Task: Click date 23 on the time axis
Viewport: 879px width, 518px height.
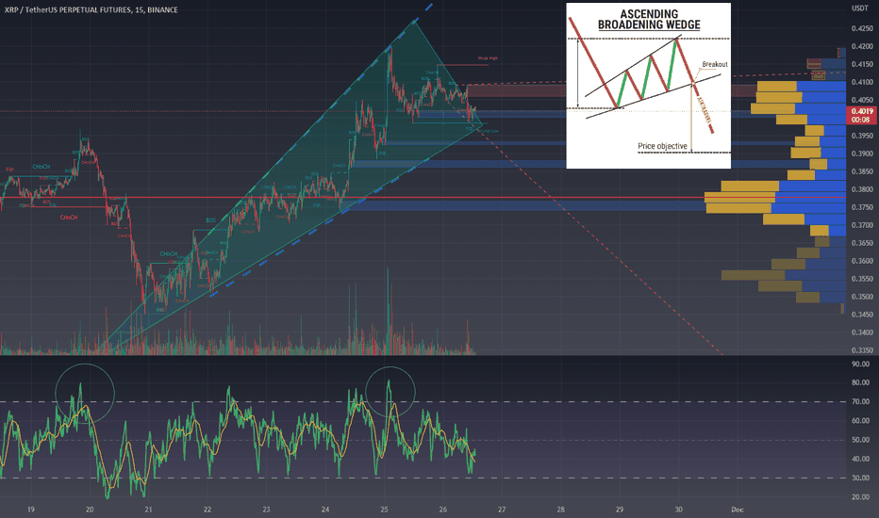Action: (266, 510)
